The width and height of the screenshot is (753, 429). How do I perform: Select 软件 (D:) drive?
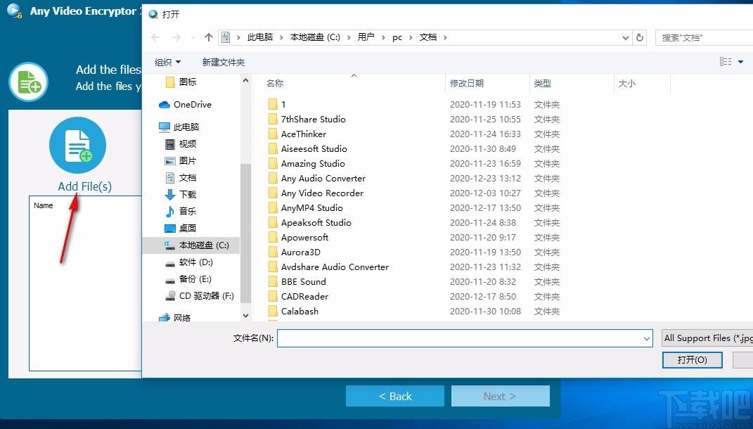click(x=188, y=262)
